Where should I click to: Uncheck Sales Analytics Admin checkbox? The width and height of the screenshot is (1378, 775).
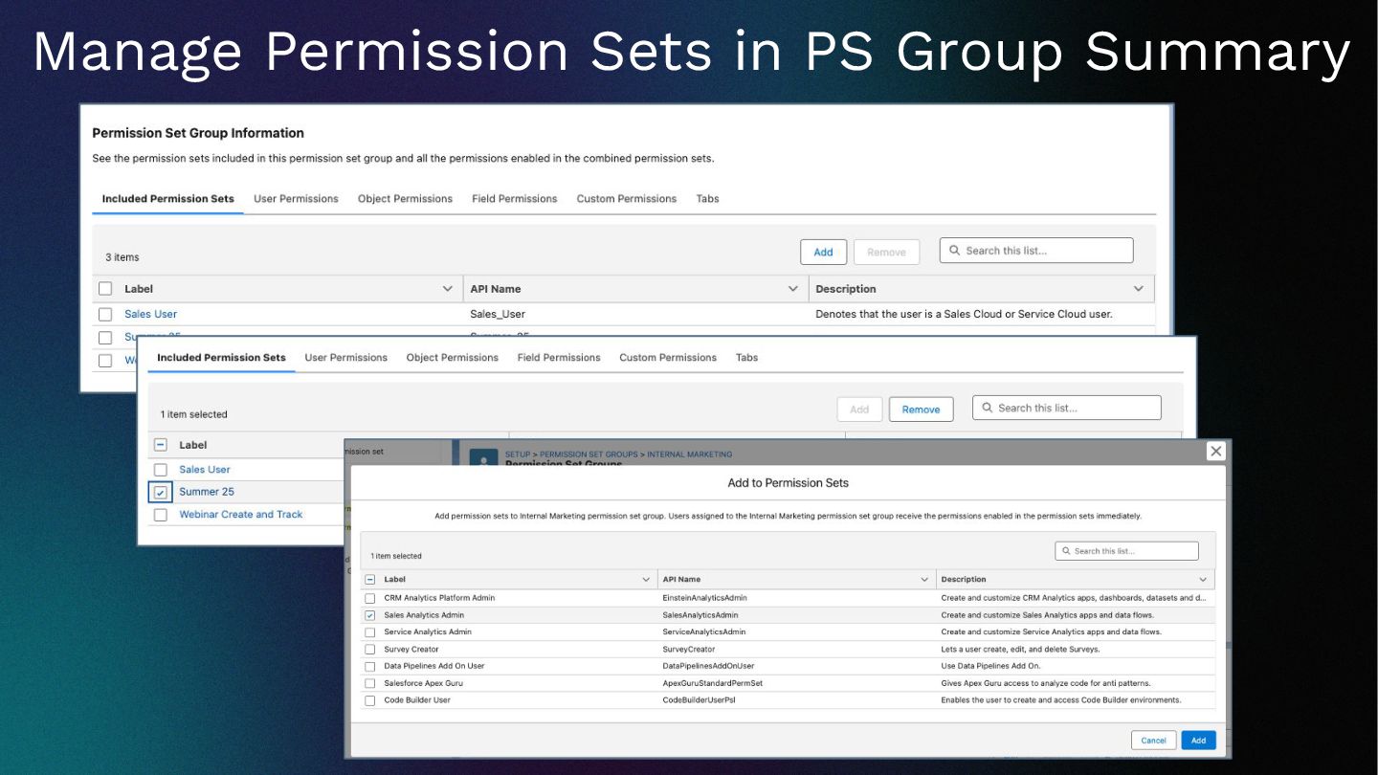point(370,615)
